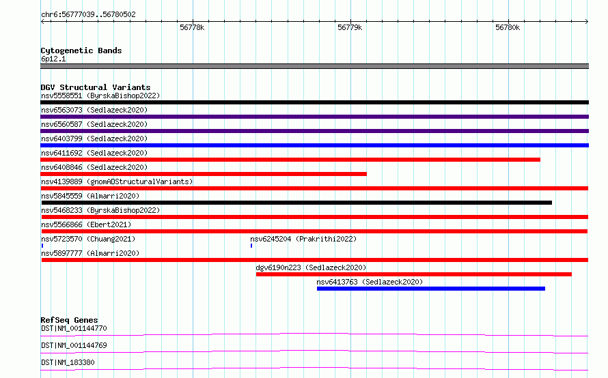Select nsv6403799 (Sedlazeck2020) label
Viewport: 608px width, 378px height.
pos(94,139)
